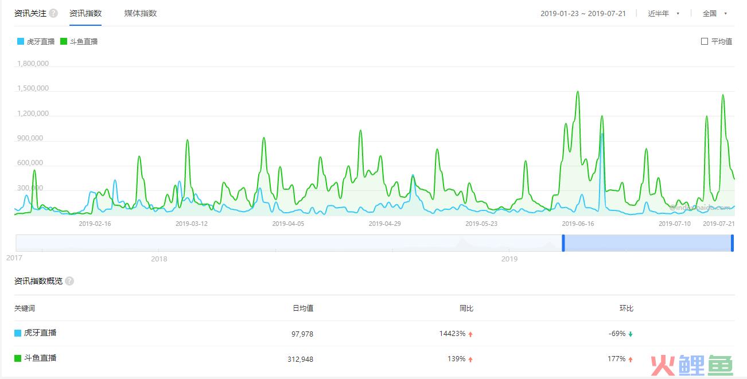Click daily average value 312,948
Image resolution: width=747 pixels, height=379 pixels.
(301, 360)
